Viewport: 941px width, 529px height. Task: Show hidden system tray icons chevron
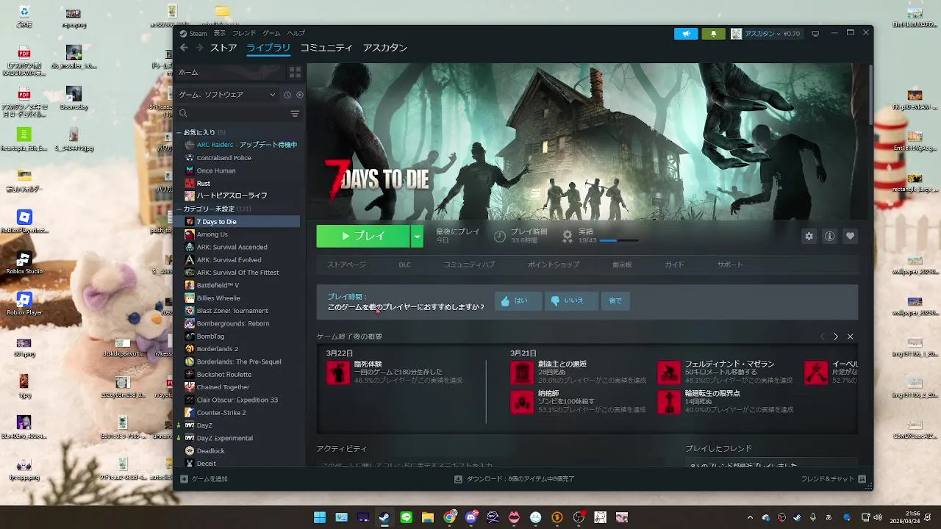click(750, 517)
